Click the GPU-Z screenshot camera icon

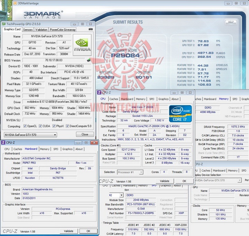point(91,29)
